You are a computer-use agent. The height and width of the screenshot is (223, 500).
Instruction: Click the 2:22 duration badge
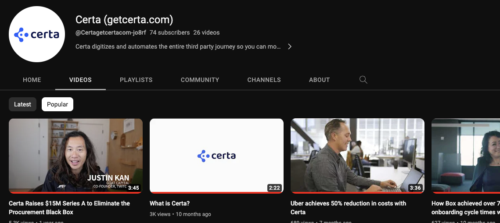pos(274,188)
